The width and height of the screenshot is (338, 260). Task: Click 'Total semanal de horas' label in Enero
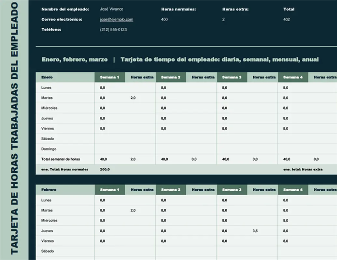click(x=61, y=159)
